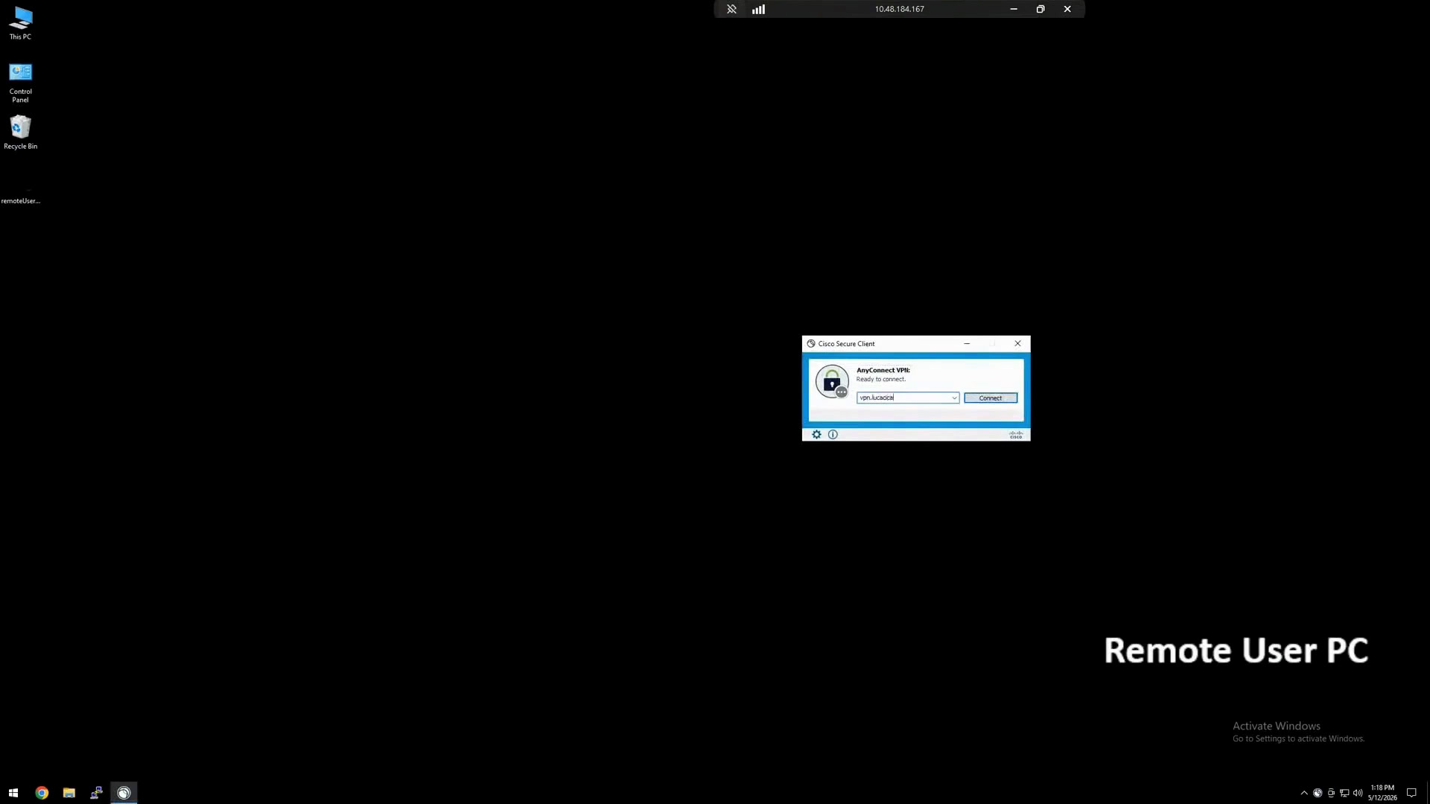
Task: Close the 10.48.184.167 remote session bar
Action: click(1067, 9)
